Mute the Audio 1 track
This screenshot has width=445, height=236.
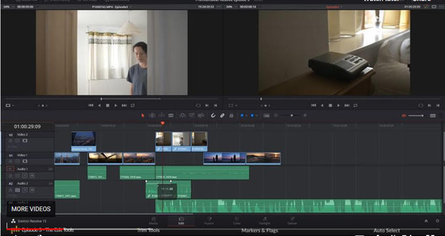point(32,176)
